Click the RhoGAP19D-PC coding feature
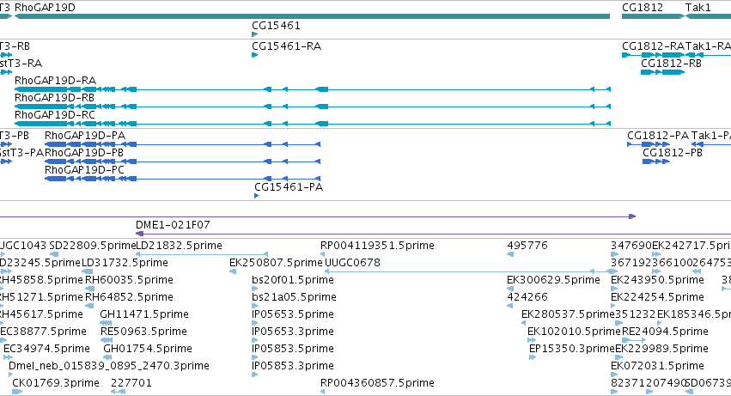The image size is (731, 396). click(182, 179)
